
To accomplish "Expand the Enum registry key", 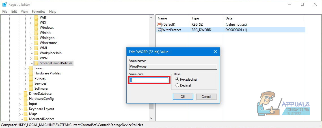I will click(25, 68).
